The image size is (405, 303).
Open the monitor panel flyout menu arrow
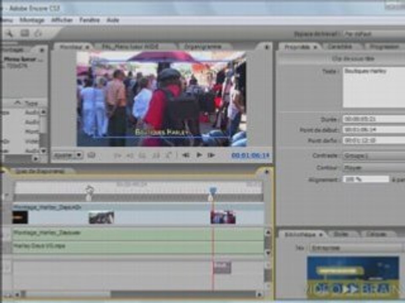point(267,47)
